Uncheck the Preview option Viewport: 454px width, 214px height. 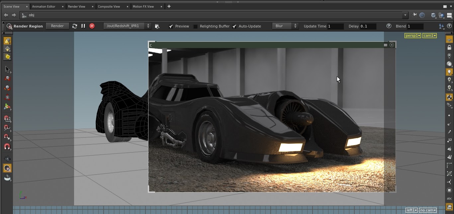pyautogui.click(x=171, y=26)
